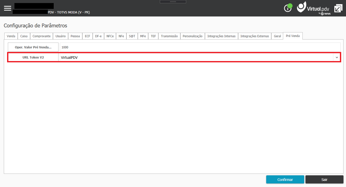Go to the NFCe tab
This screenshot has height=187, width=346.
pyautogui.click(x=110, y=36)
